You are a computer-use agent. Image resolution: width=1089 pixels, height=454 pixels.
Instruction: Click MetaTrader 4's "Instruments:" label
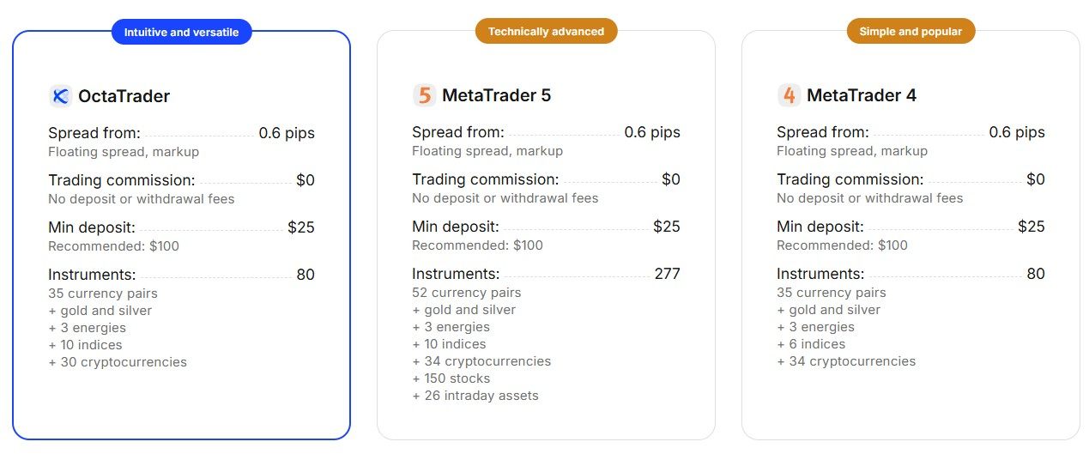point(820,274)
